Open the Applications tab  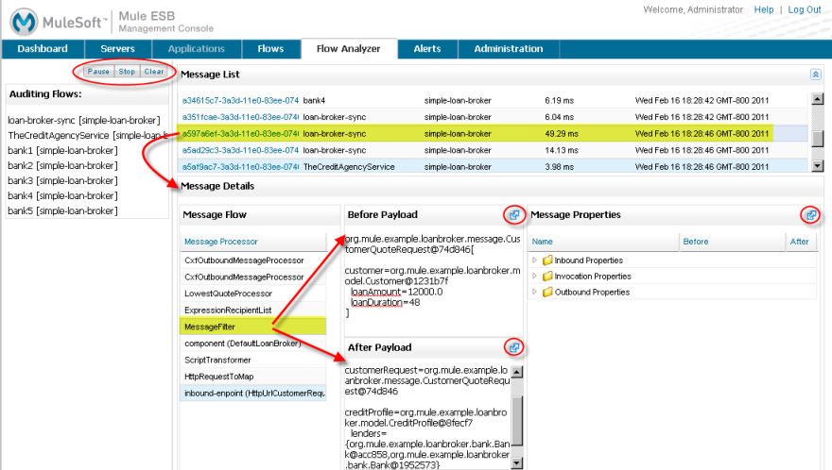197,49
